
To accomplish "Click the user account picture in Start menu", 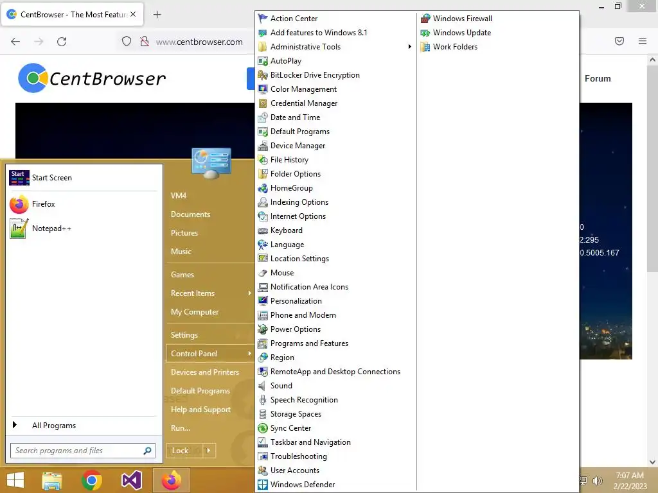I will (x=211, y=163).
